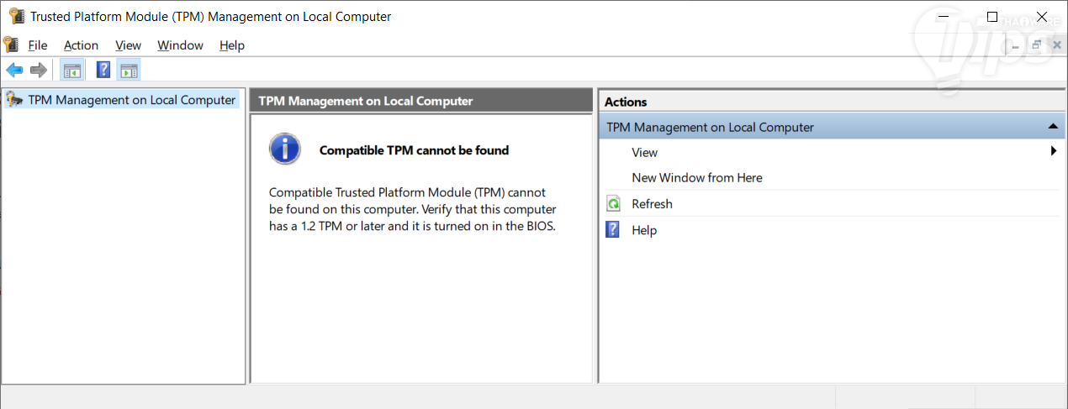This screenshot has width=1068, height=409.
Task: Toggle the Show/Hide Console Tree button
Action: [71, 71]
